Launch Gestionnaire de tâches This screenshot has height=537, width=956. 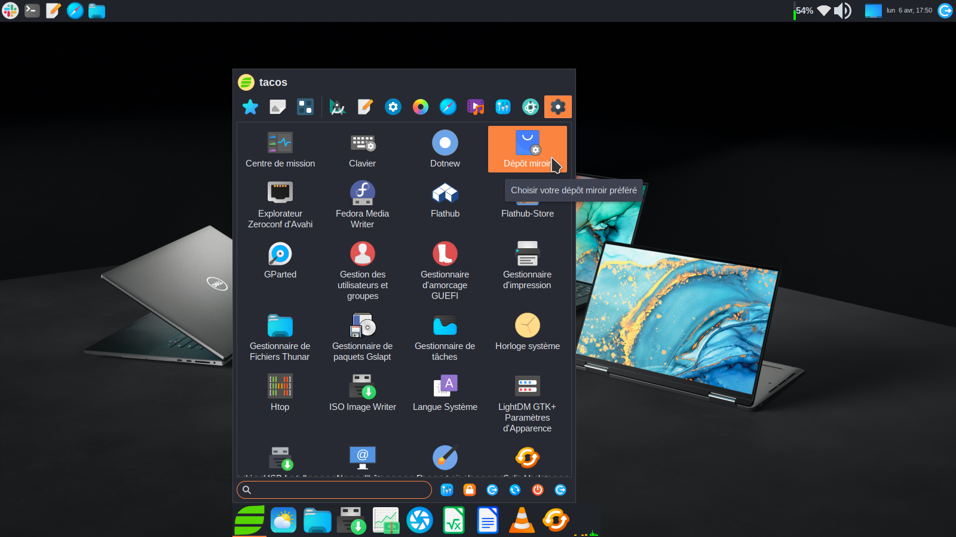(445, 337)
